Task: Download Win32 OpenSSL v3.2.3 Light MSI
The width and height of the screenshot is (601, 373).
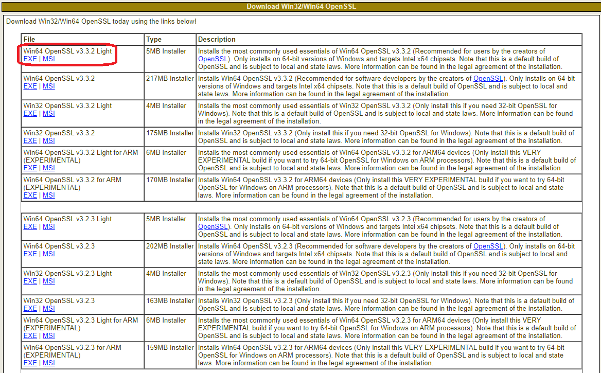Action: point(49,281)
